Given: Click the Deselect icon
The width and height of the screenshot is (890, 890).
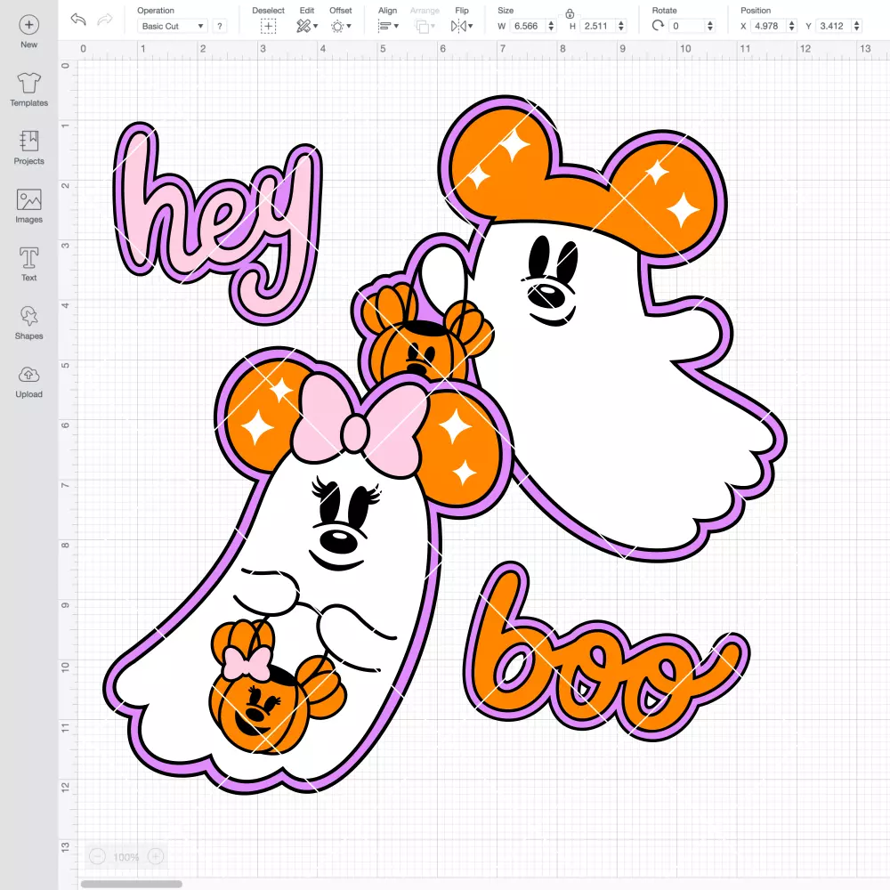Looking at the screenshot, I should [x=268, y=26].
